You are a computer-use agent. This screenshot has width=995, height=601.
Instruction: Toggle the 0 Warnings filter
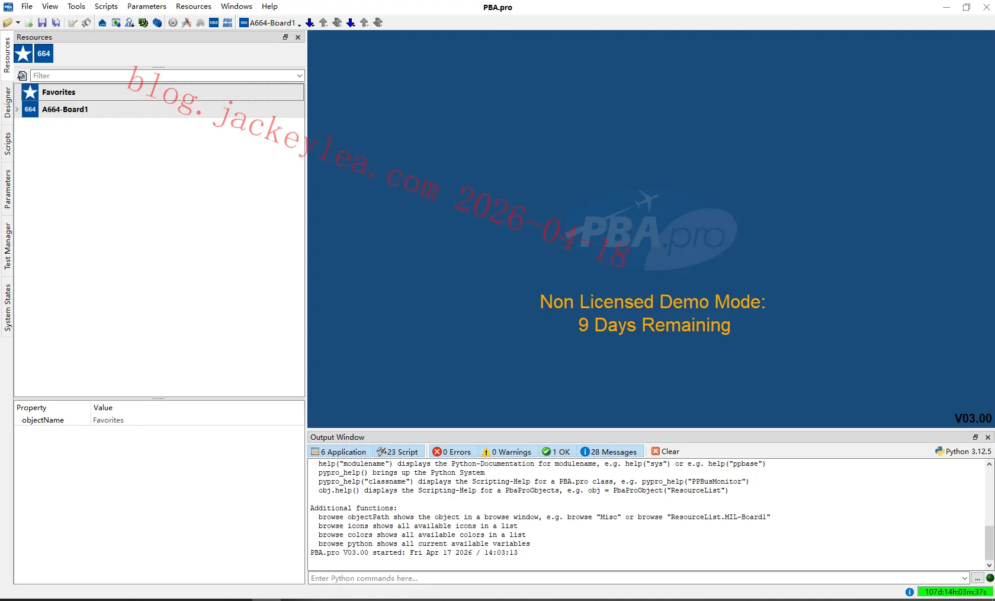coord(507,452)
